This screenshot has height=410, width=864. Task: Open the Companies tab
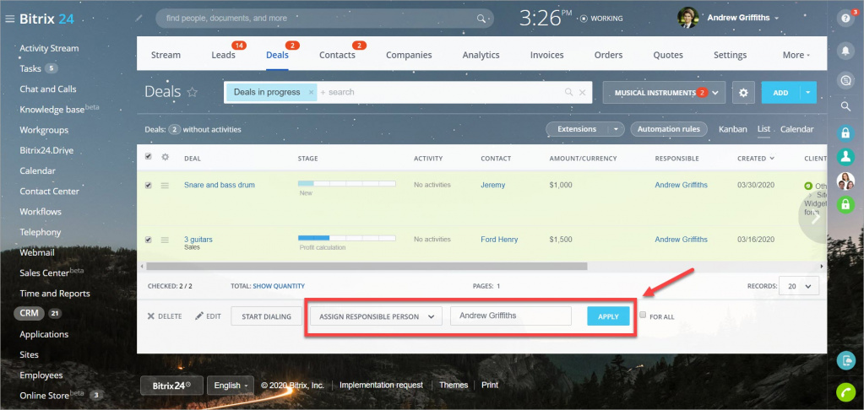point(409,55)
